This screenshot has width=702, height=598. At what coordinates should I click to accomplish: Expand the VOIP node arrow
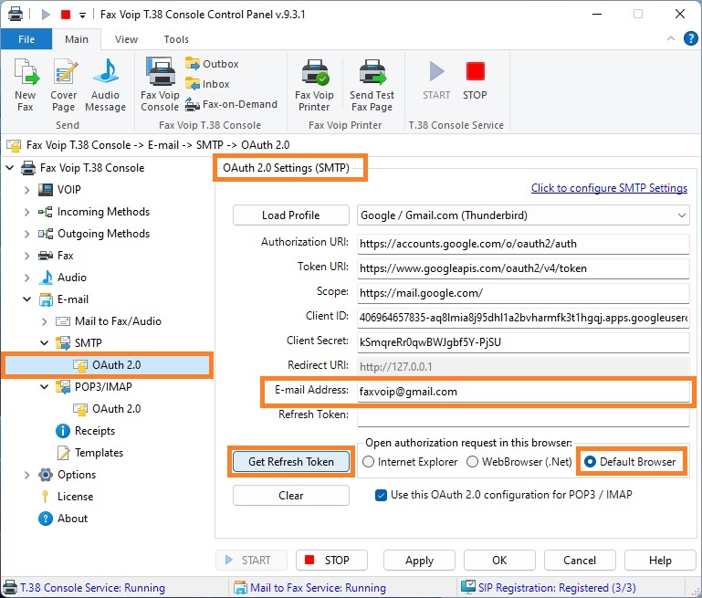(26, 190)
